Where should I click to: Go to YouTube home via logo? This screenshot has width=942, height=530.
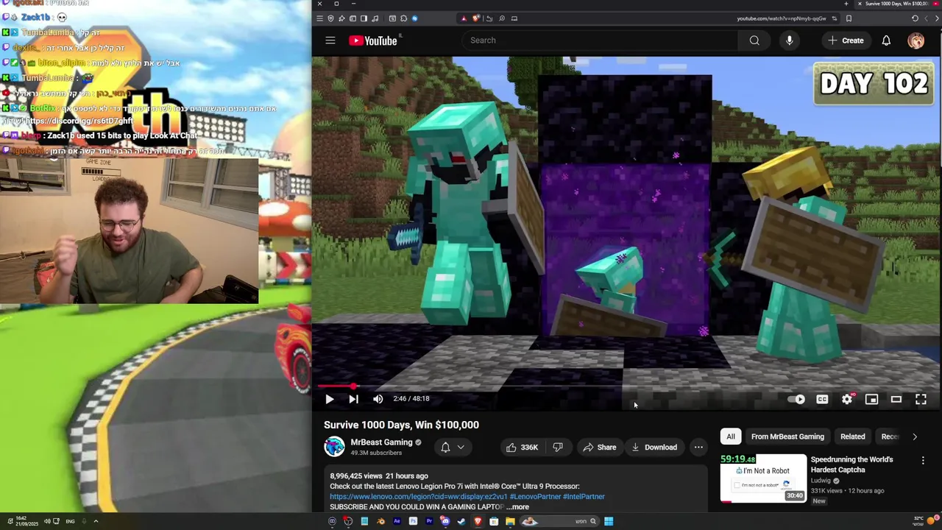click(x=373, y=40)
